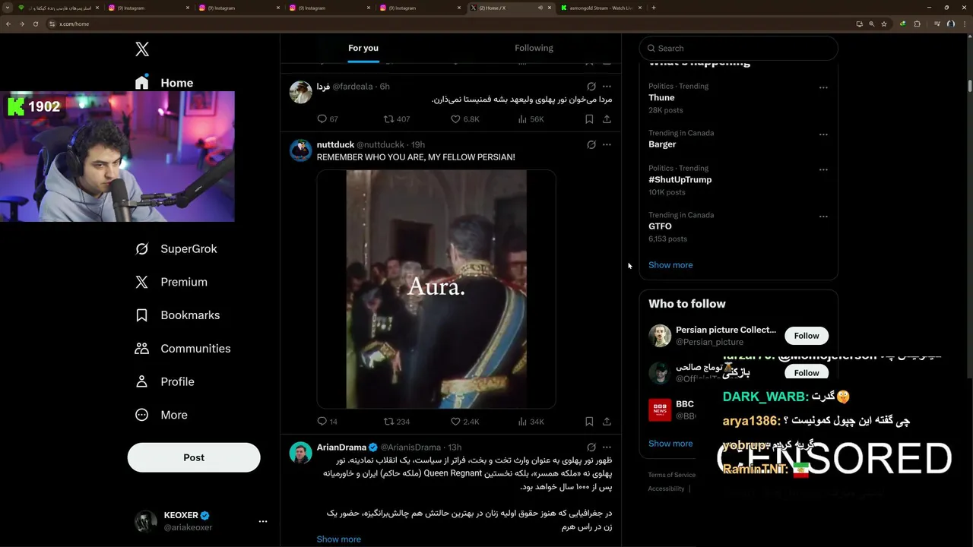
Task: Open the Thune trending topic
Action: pyautogui.click(x=661, y=98)
